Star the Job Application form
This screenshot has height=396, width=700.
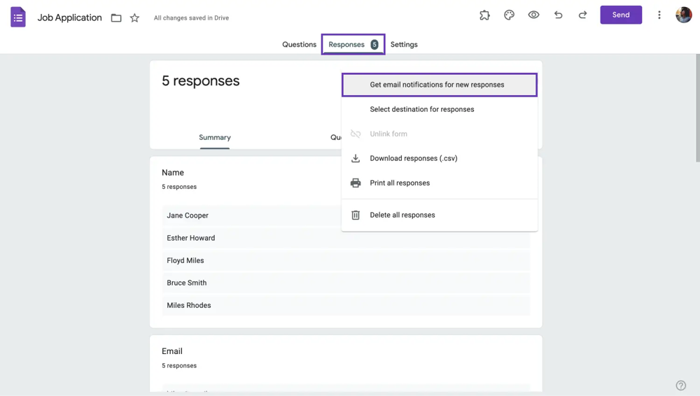[x=134, y=18]
